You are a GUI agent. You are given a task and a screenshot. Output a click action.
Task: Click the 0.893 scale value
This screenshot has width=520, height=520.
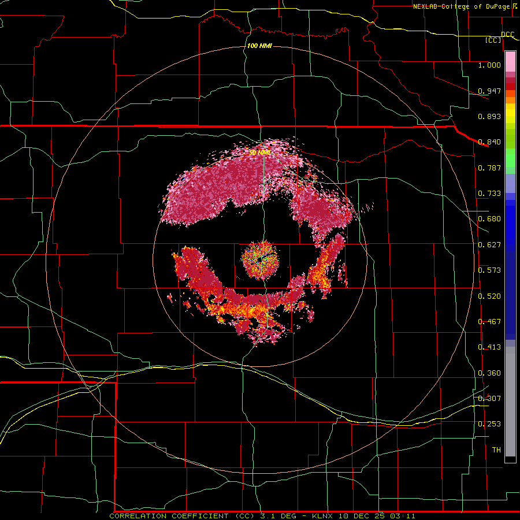click(x=489, y=116)
